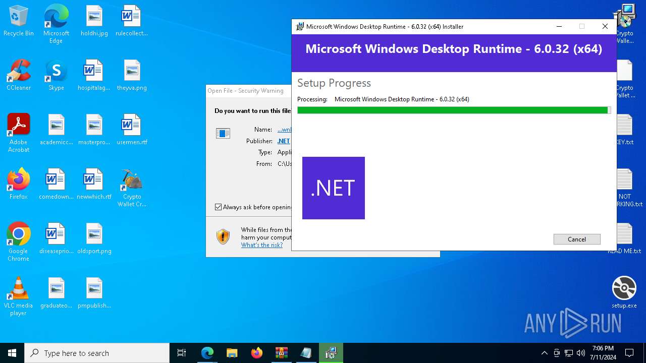Screen dimensions: 646x363
Task: Select READ ME.txt file on desktop
Action: coord(626,239)
